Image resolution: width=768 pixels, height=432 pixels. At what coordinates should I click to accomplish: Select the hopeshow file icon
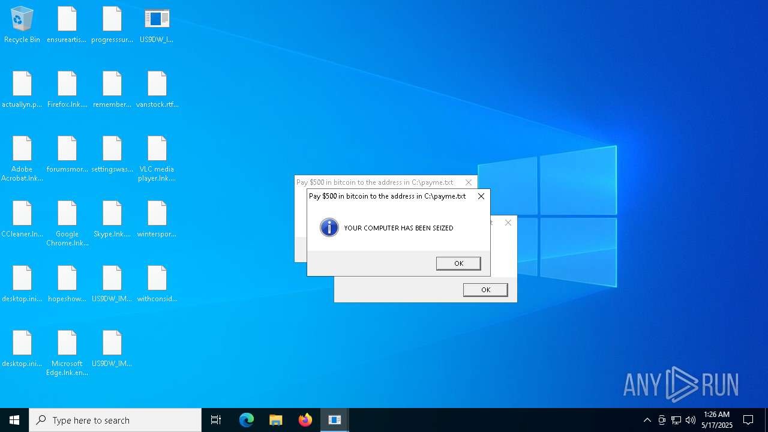(x=67, y=284)
